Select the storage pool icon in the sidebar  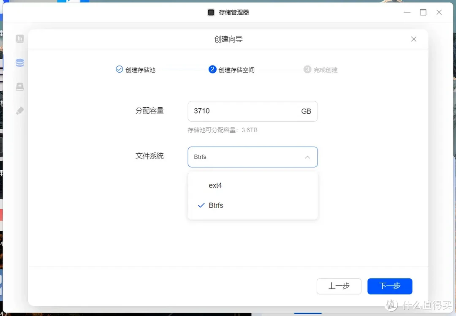(20, 63)
